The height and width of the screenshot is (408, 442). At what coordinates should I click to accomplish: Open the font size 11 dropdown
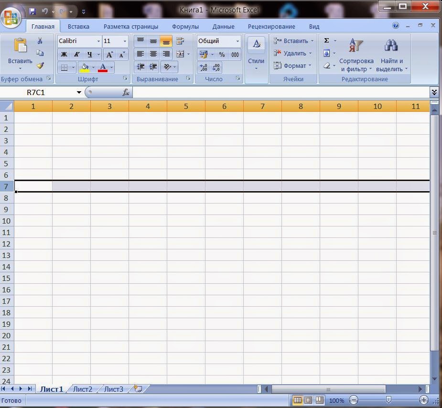tap(125, 41)
